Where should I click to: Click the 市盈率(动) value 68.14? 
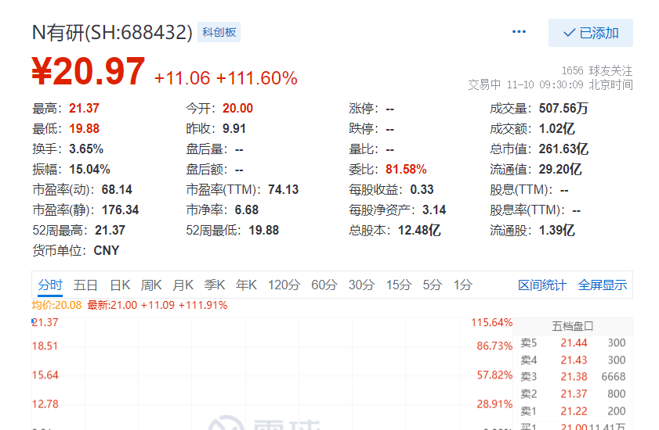pyautogui.click(x=117, y=190)
